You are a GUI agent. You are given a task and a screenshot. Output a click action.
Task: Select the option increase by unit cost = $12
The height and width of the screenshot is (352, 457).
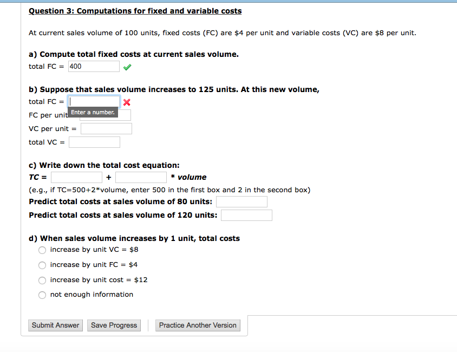(x=42, y=280)
